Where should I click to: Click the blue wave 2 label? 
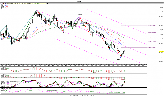point(97,29)
